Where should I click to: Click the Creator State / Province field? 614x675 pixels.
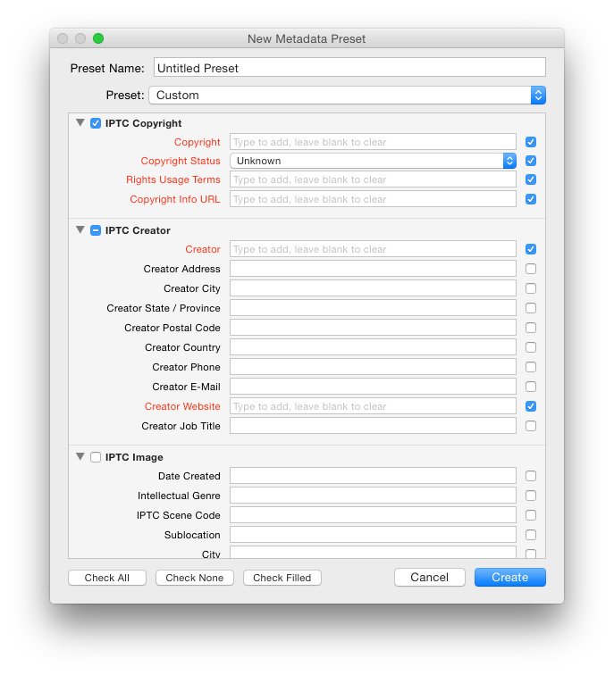373,308
